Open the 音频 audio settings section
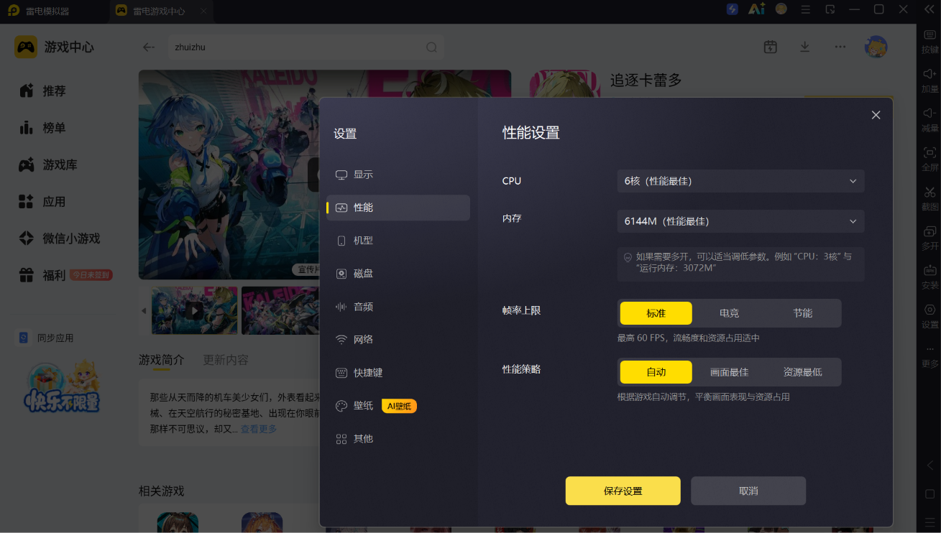The width and height of the screenshot is (941, 533). (398, 307)
